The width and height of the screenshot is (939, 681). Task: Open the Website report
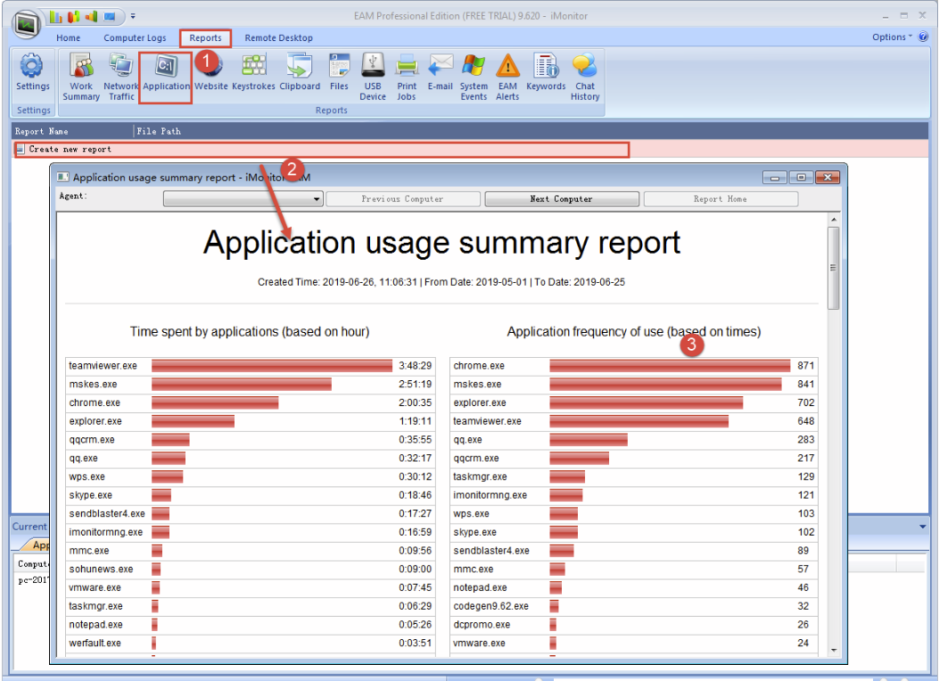(x=210, y=72)
